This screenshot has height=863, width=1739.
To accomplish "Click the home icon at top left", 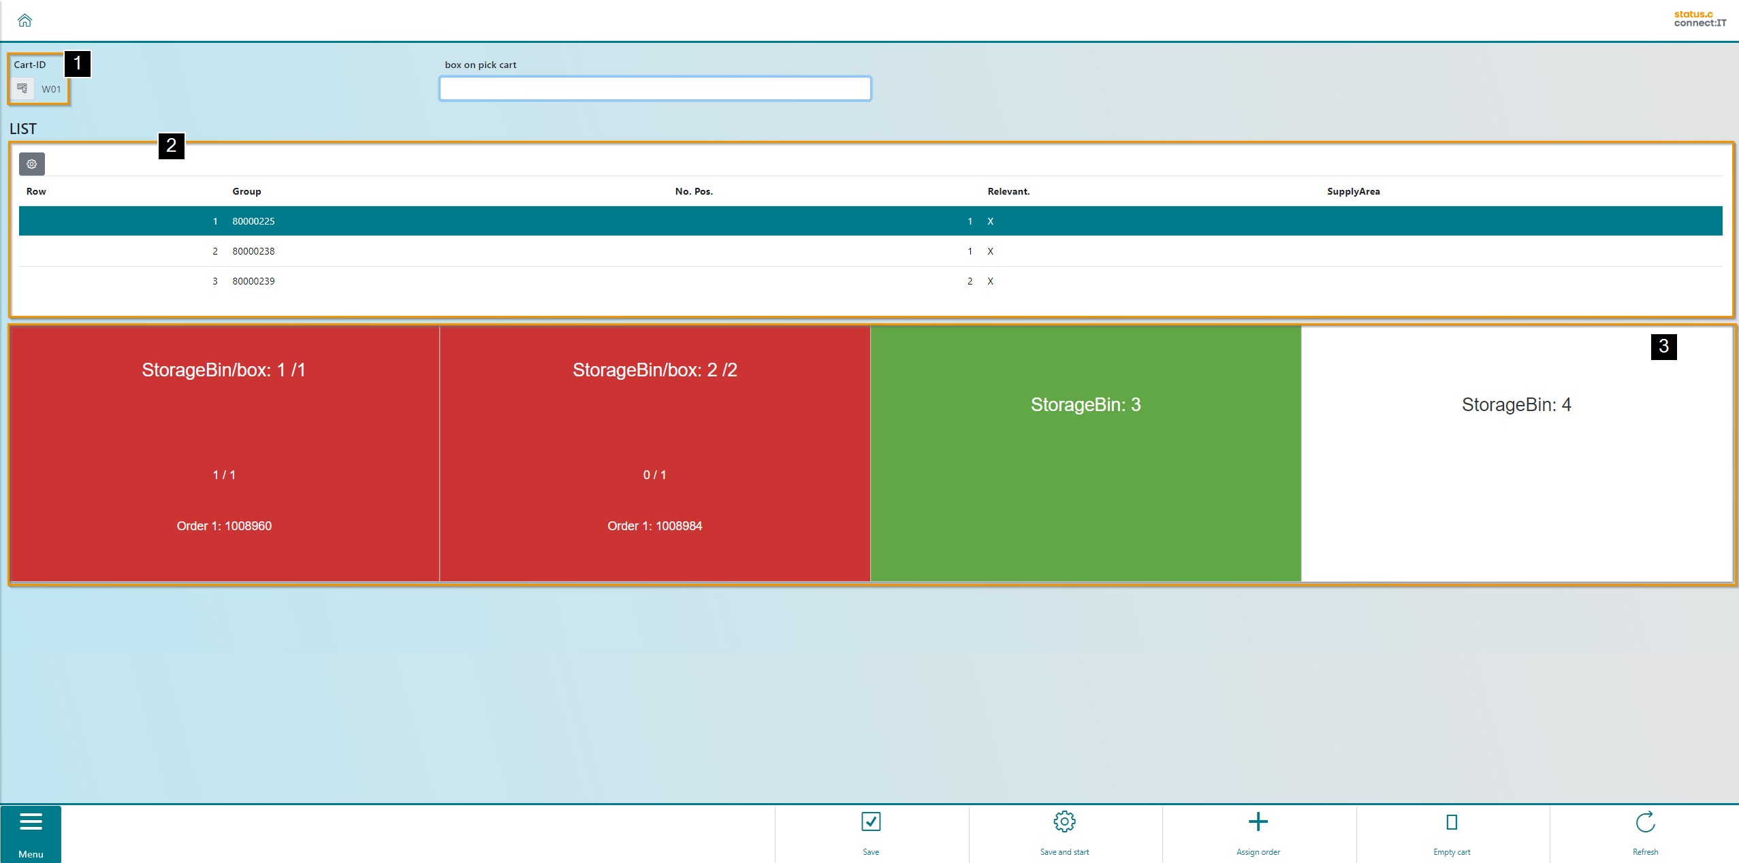I will tap(25, 20).
